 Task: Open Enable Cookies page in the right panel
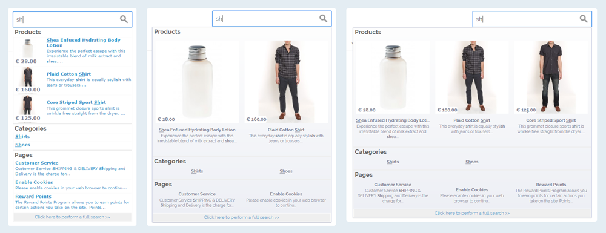[472, 190]
